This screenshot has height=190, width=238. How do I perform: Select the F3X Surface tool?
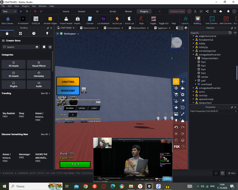[176, 95]
